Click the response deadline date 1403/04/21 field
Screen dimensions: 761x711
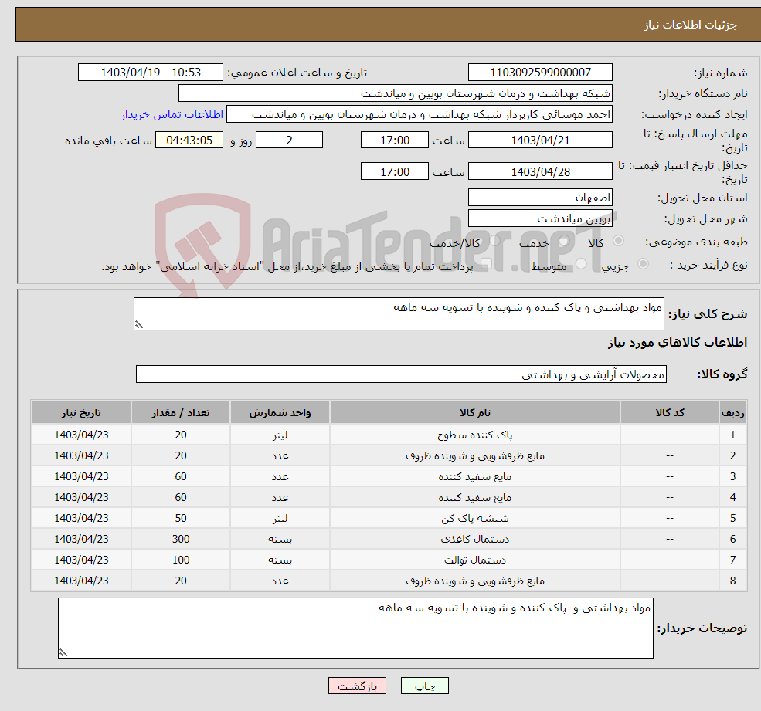click(540, 141)
